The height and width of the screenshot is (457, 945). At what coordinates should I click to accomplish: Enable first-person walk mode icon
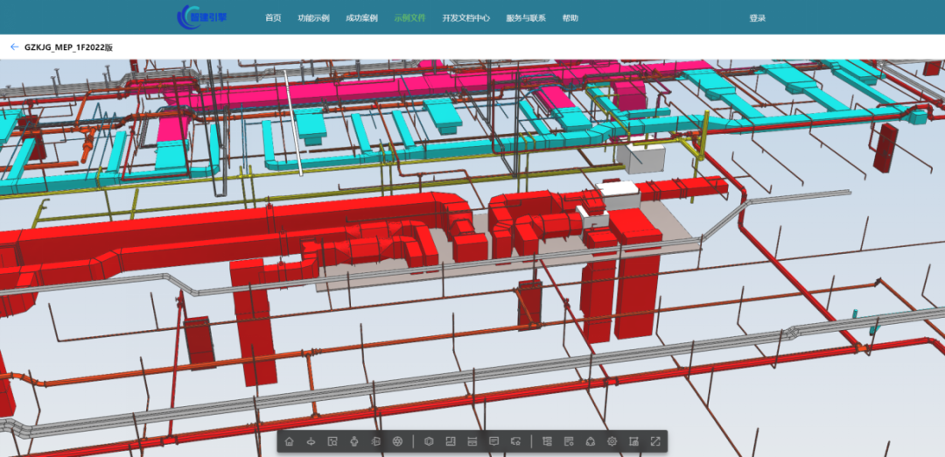353,441
